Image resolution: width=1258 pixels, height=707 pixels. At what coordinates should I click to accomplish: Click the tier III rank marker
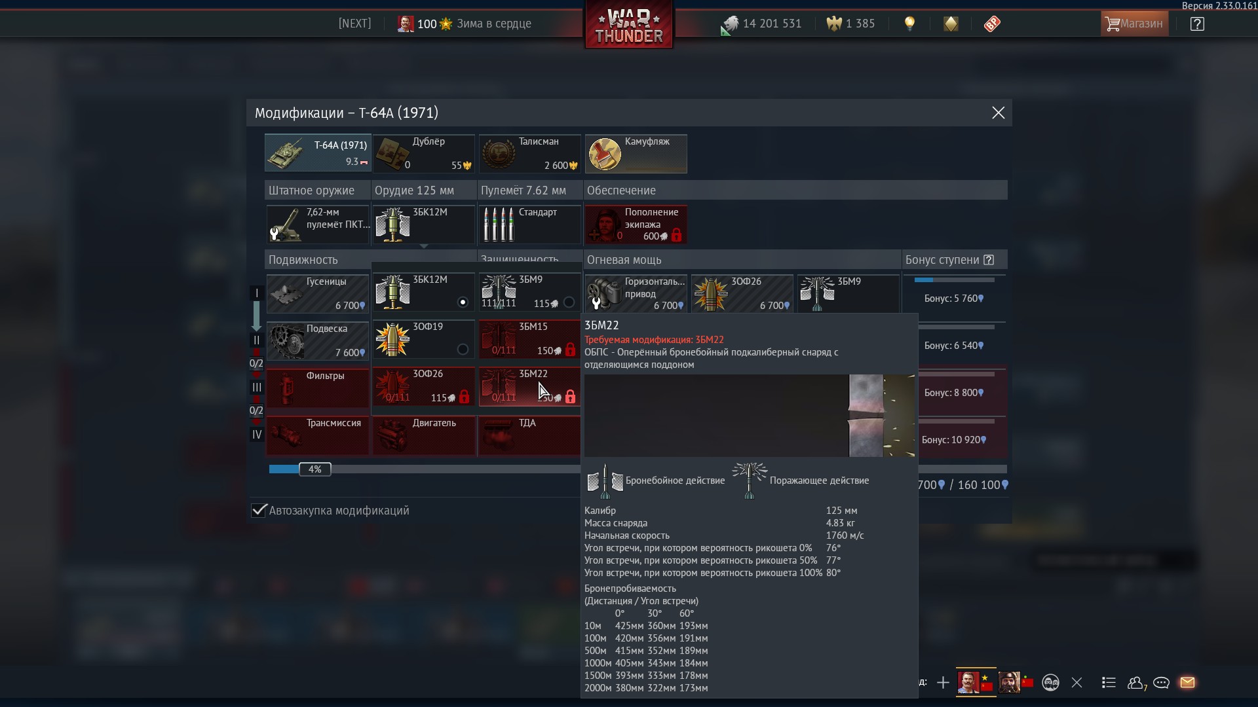coord(257,388)
